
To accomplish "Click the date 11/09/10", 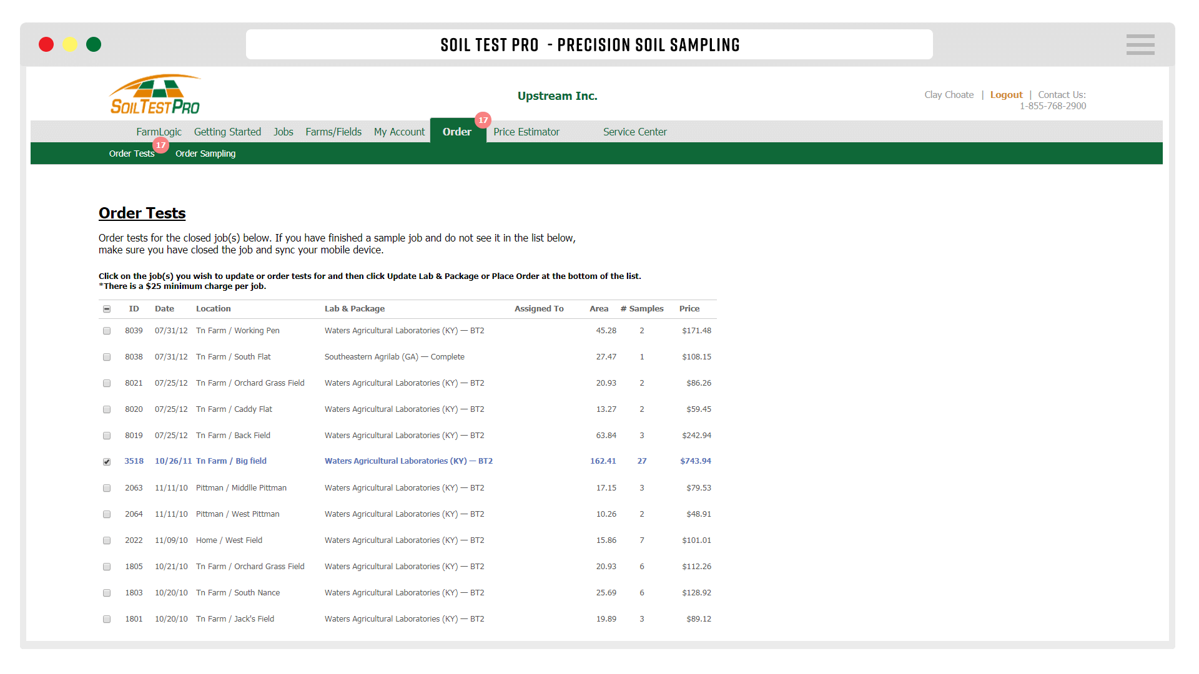I will (x=171, y=540).
